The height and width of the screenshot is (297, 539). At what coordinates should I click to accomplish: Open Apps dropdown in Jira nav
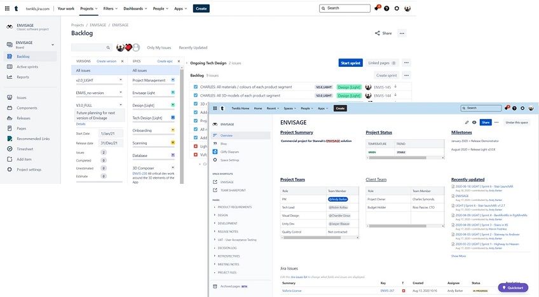[181, 9]
